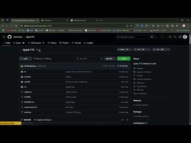Open the create new plus dropdown
The image size is (191, 143).
pyautogui.click(x=163, y=37)
